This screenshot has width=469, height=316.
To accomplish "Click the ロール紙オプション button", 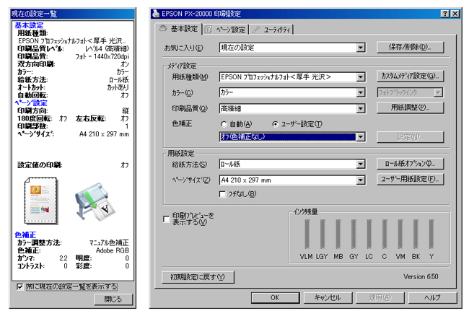I will pyautogui.click(x=410, y=164).
